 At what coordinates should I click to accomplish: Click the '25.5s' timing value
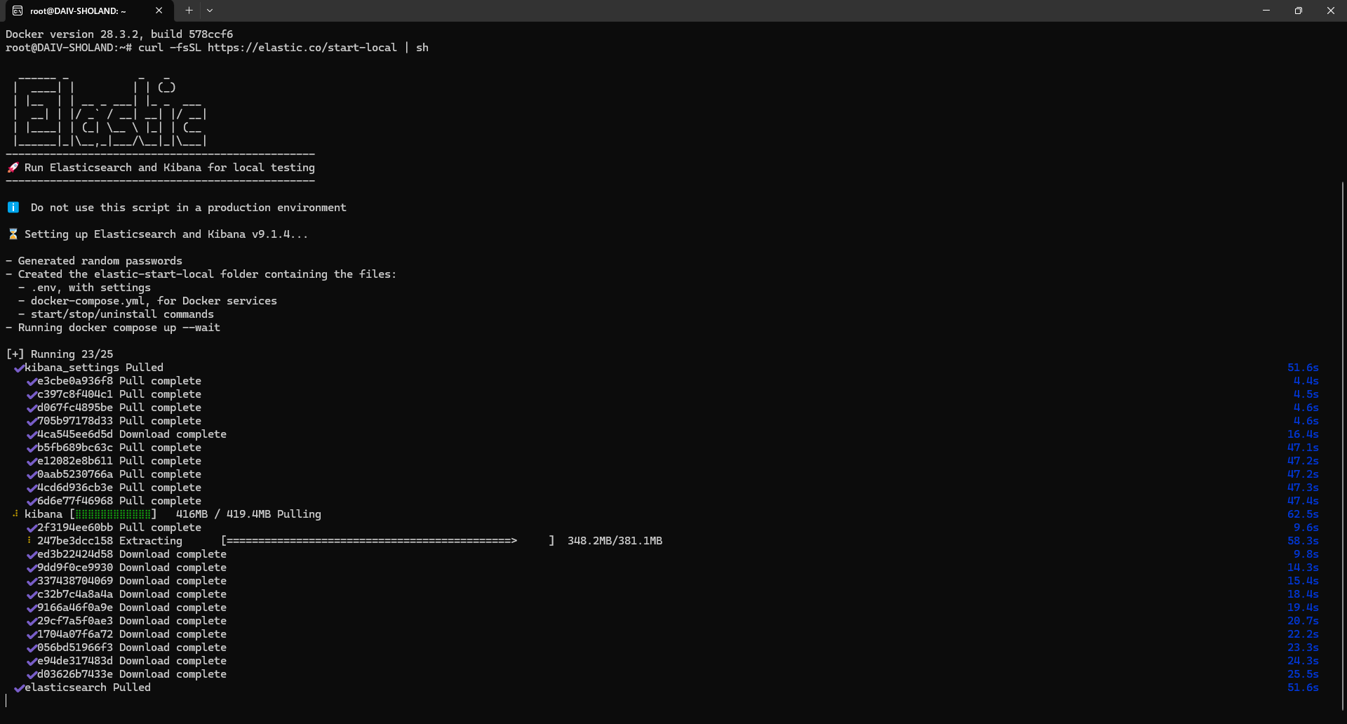point(1303,674)
